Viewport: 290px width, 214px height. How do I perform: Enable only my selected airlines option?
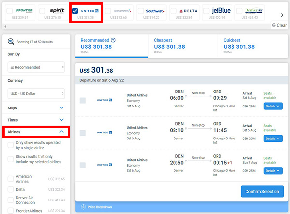pos(11,159)
